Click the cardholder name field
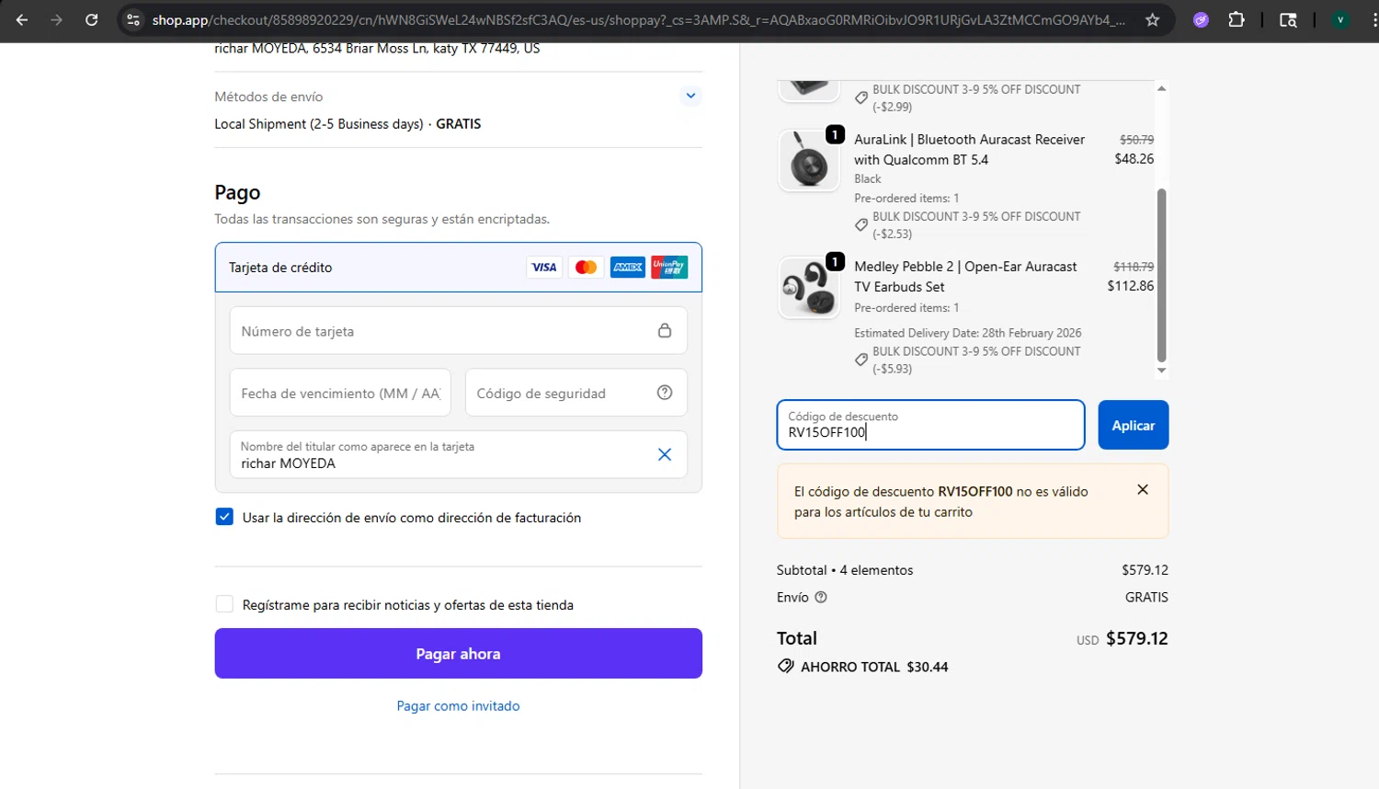This screenshot has height=789, width=1379. tap(458, 455)
